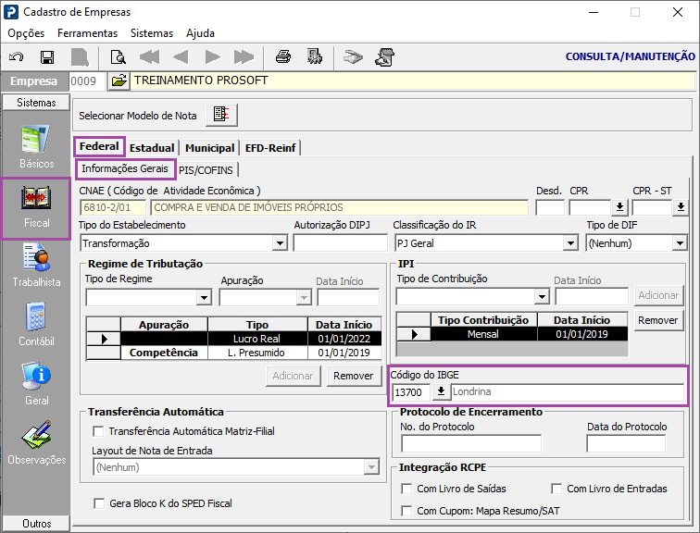Open Fiscal section in sidebar

(x=37, y=207)
